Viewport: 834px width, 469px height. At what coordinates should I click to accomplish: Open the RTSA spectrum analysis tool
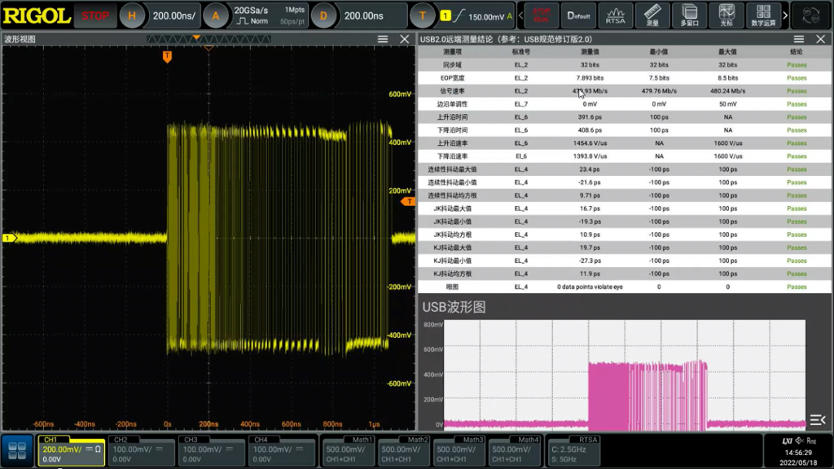[615, 15]
